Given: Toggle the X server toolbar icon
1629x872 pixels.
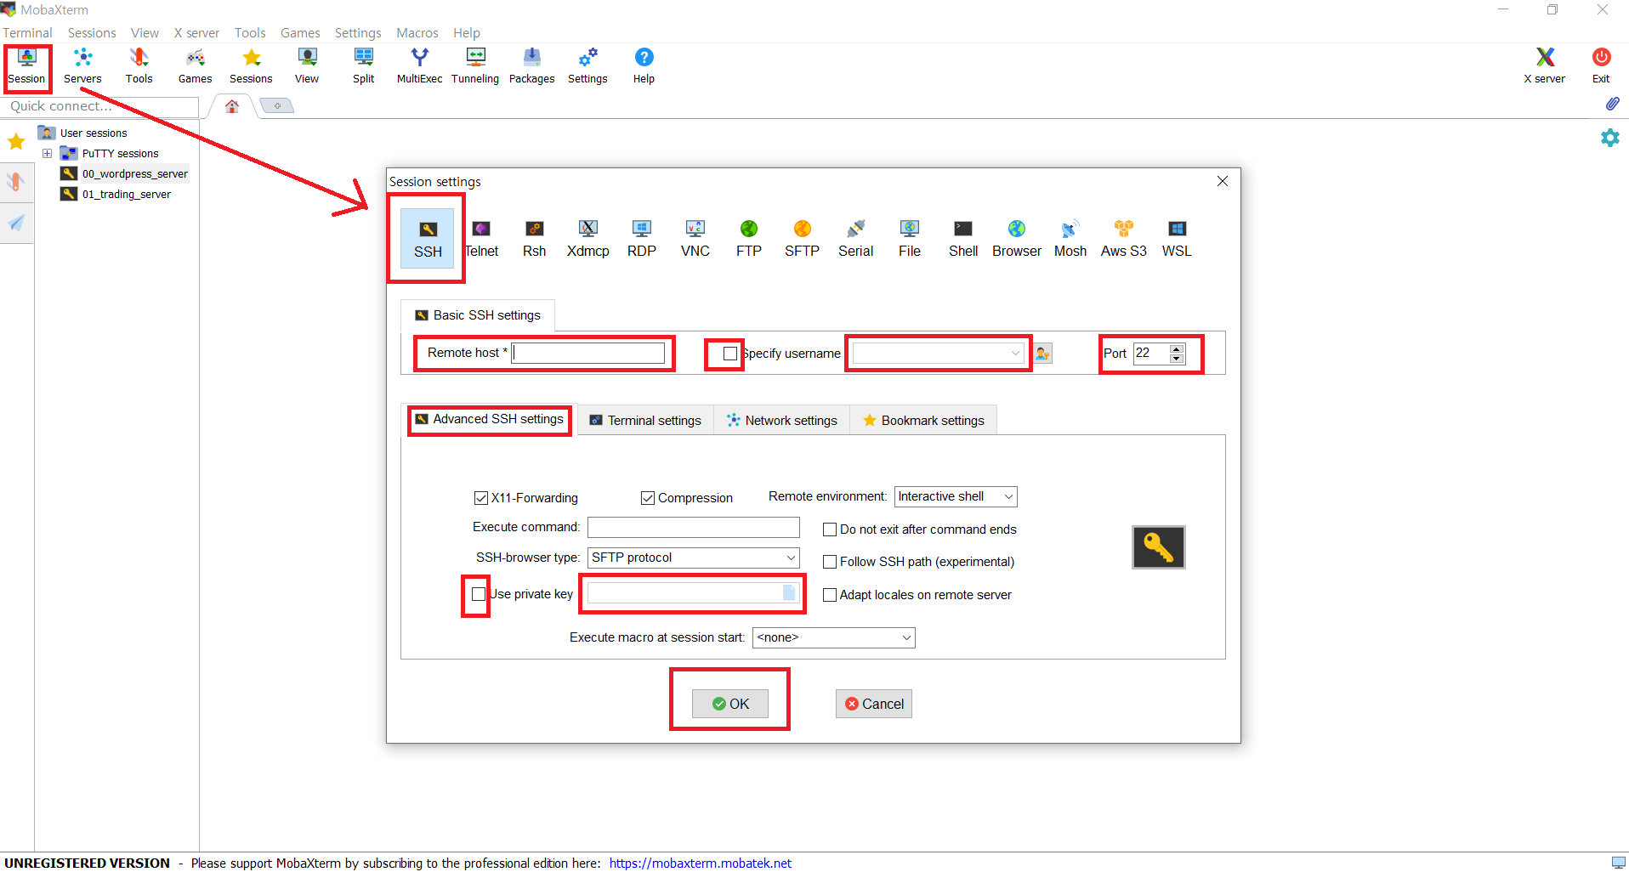Looking at the screenshot, I should click(x=1544, y=66).
